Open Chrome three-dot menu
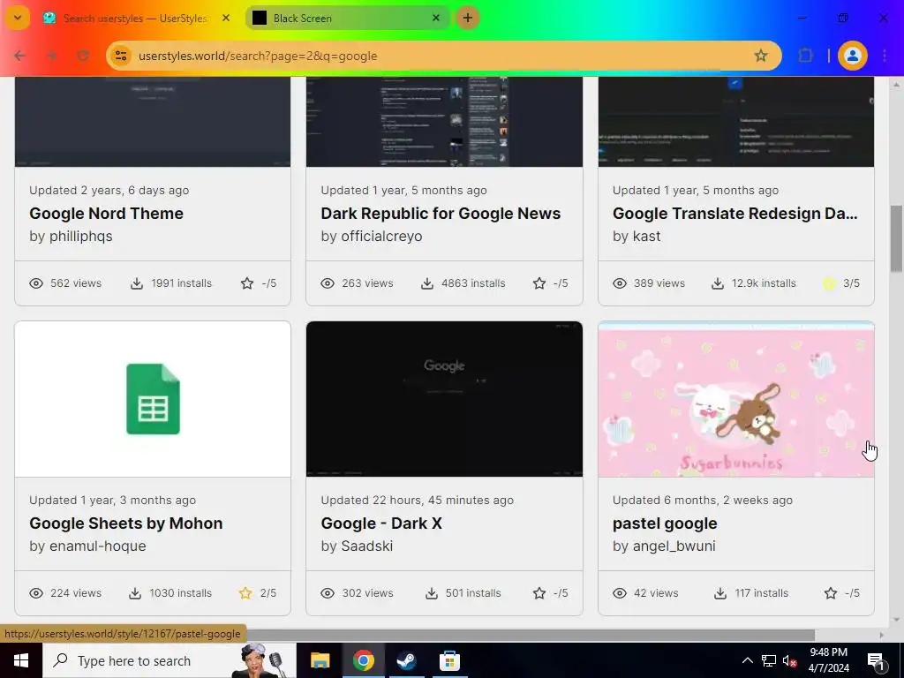The height and width of the screenshot is (678, 904). click(885, 56)
